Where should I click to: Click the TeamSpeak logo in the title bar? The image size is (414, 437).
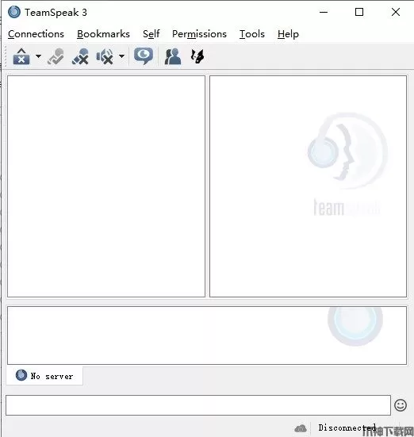(x=14, y=12)
